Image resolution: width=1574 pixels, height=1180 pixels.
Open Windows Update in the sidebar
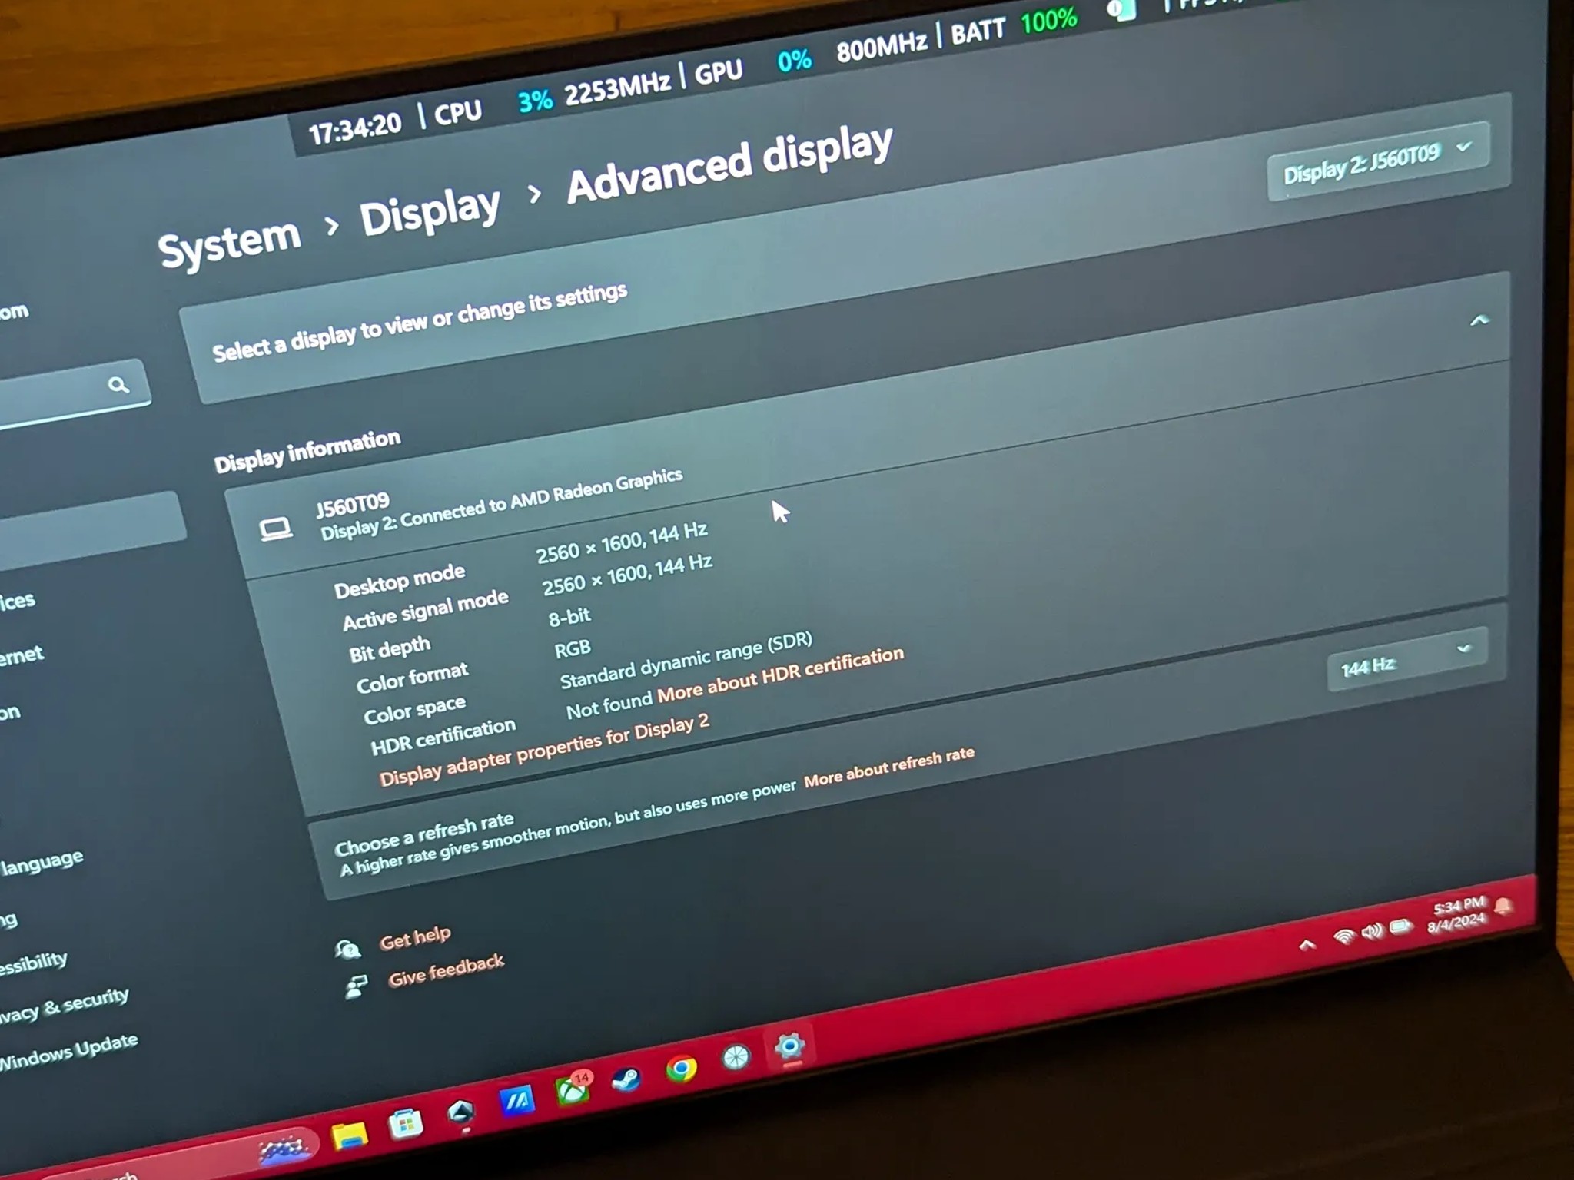tap(68, 1052)
